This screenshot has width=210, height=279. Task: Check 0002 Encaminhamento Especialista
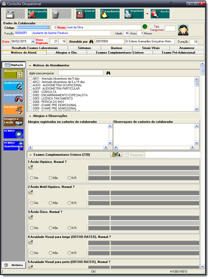(x=30, y=95)
